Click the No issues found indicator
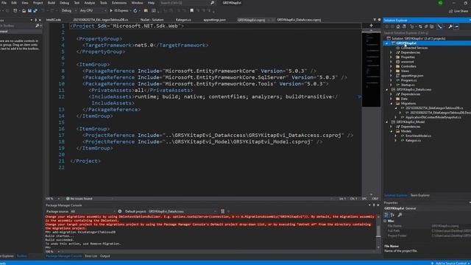Viewport: 471px width, 265px height. click(79, 199)
